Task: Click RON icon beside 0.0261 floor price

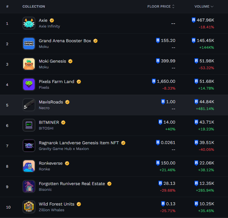Action: (x=158, y=143)
